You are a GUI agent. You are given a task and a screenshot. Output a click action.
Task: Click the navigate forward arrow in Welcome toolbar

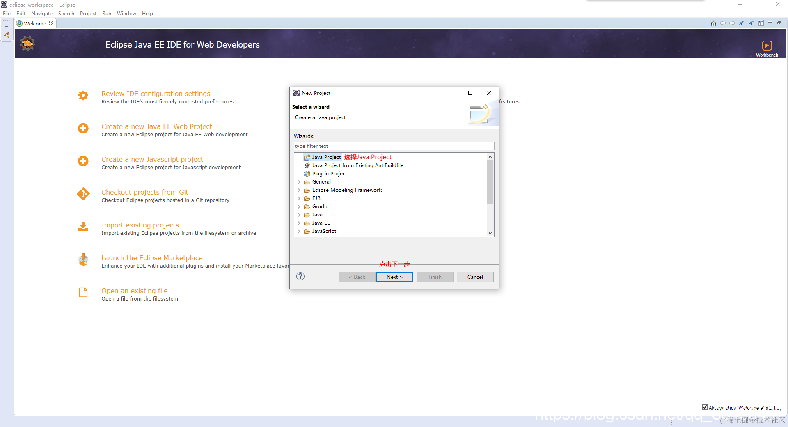tap(732, 23)
